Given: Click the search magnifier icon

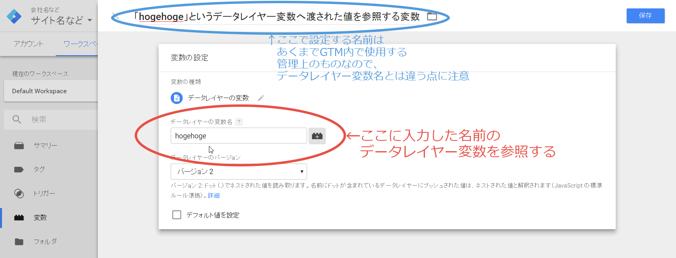Looking at the screenshot, I should tap(17, 119).
